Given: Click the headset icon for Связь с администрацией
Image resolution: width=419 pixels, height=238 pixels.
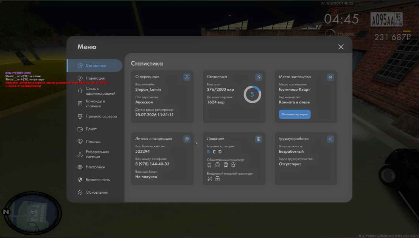Looking at the screenshot, I should [80, 91].
